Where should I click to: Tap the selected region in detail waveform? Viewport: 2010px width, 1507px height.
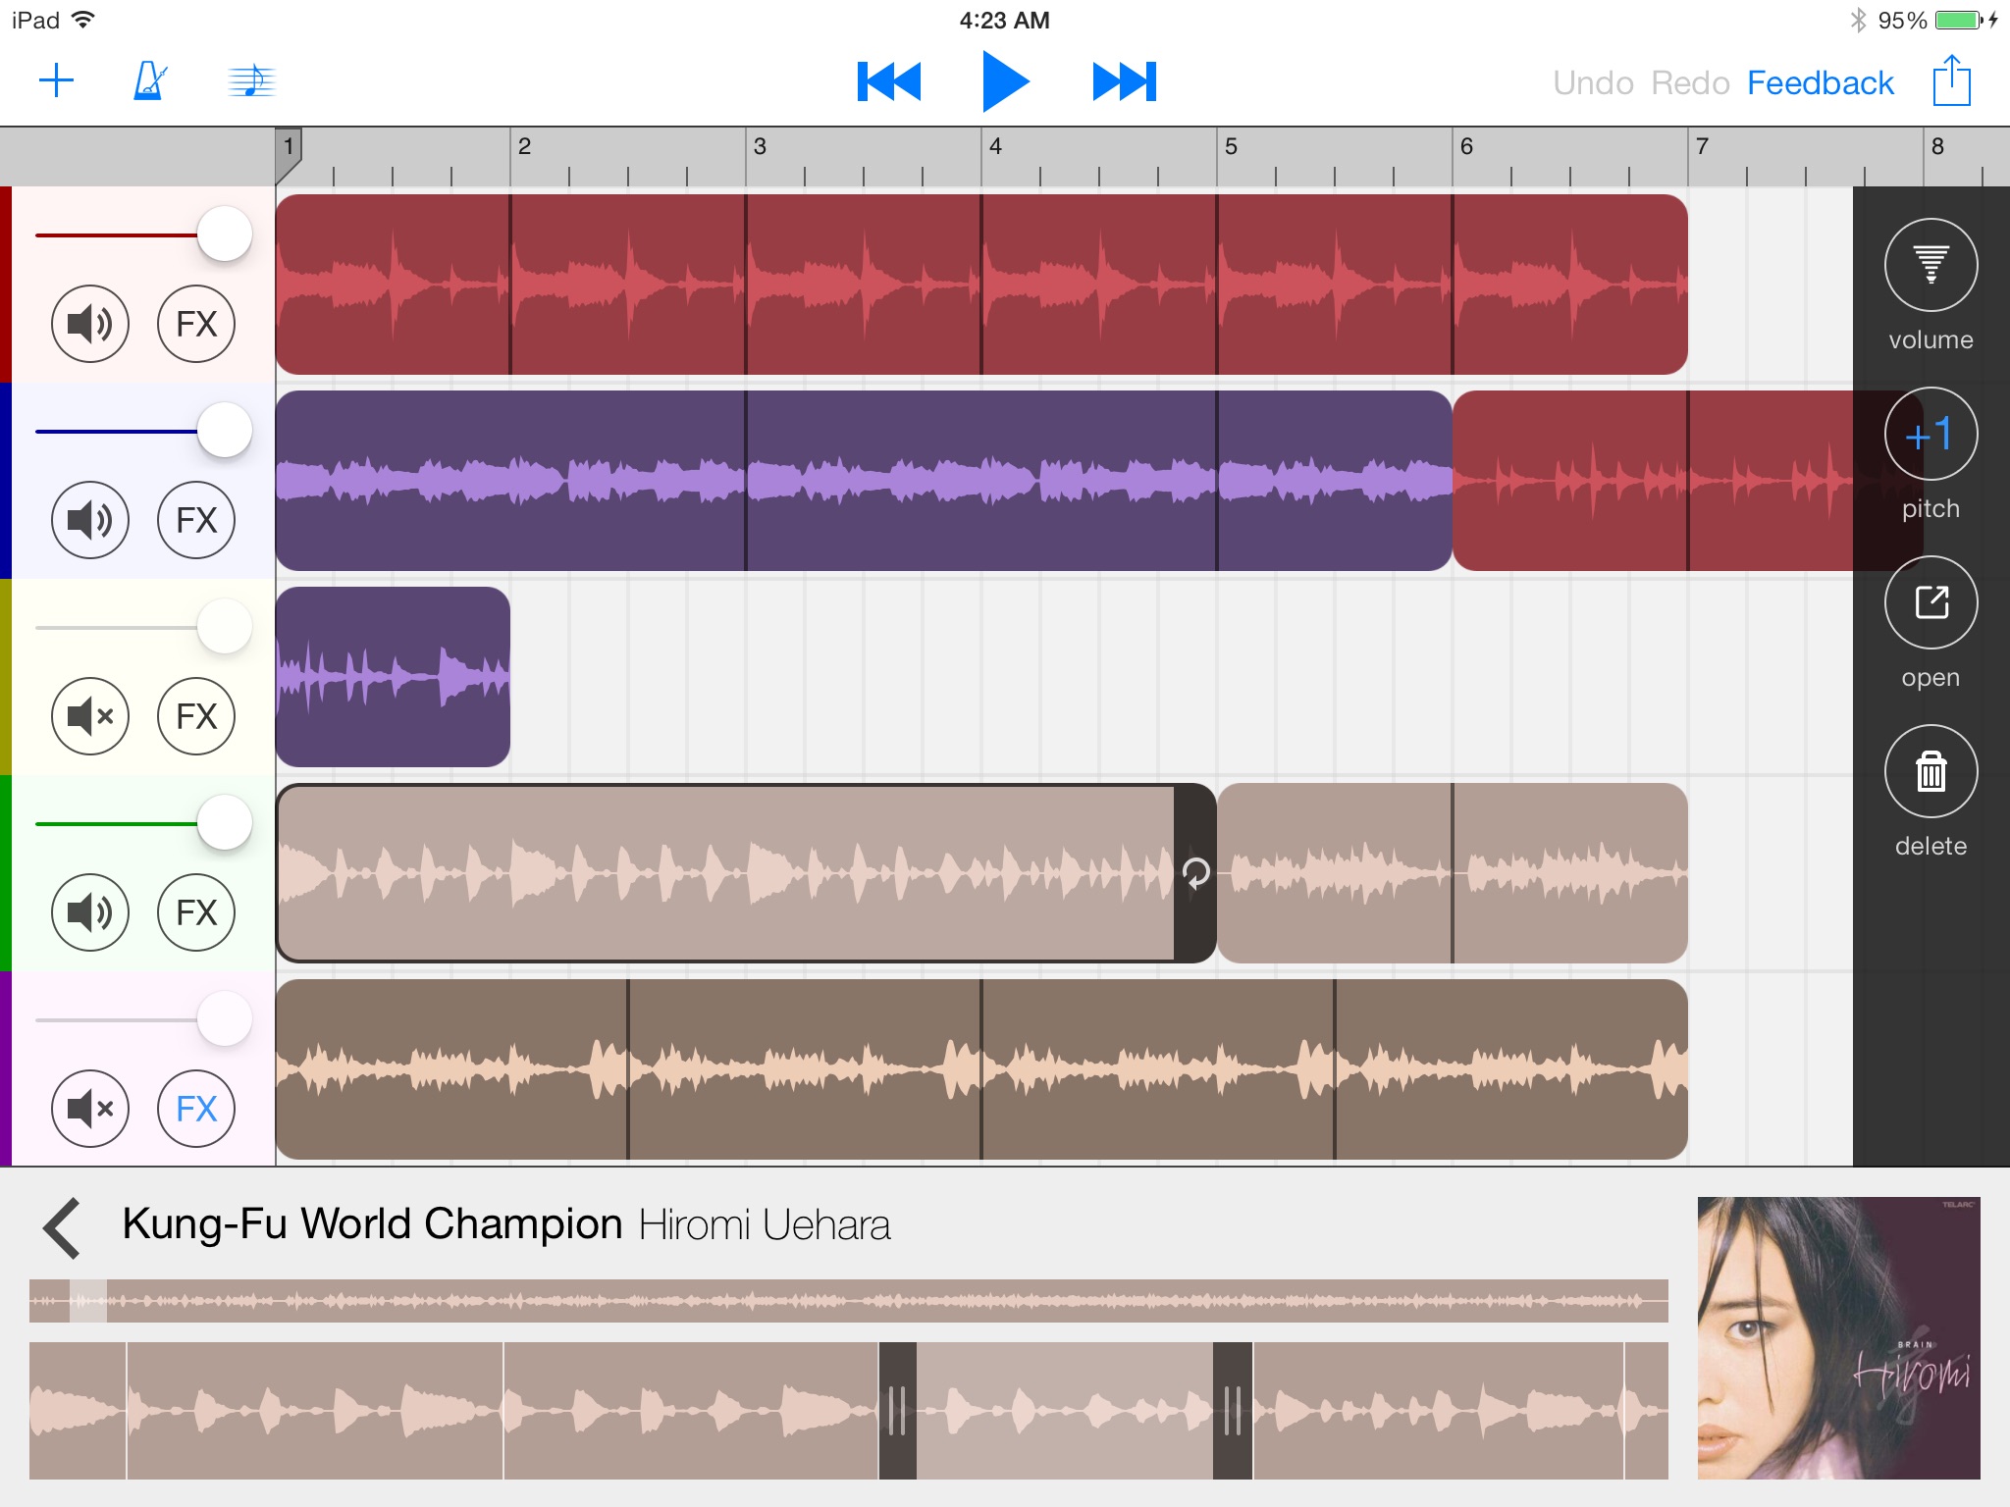(1065, 1411)
